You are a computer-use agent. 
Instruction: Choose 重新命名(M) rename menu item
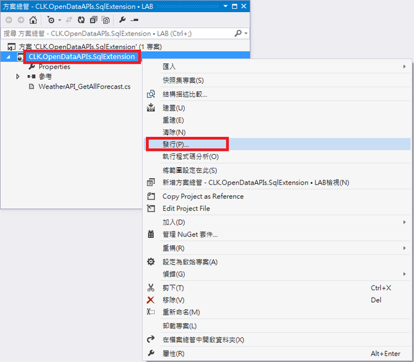[x=277, y=312]
